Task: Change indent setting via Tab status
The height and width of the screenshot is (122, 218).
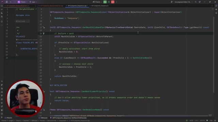Action: click(x=211, y=121)
